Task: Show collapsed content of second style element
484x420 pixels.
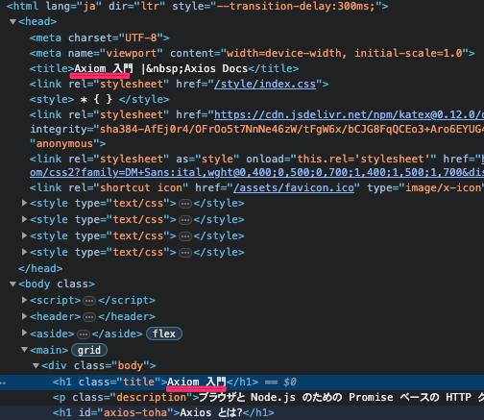Action: click(x=185, y=220)
